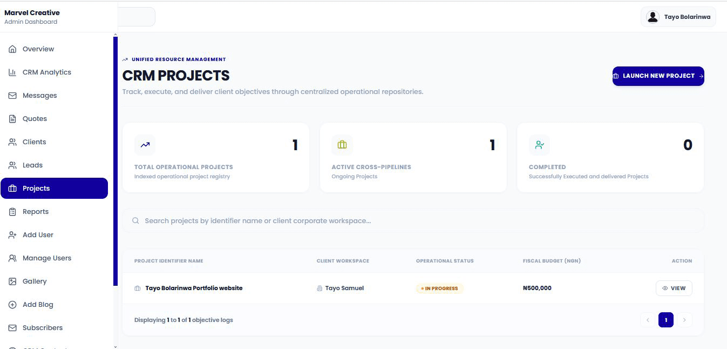
Task: Click the user-check icon in Completed card
Action: click(539, 145)
